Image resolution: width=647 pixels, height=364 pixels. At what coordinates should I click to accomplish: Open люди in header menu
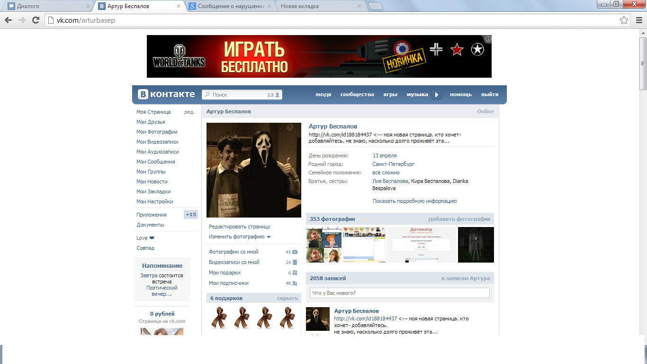tap(323, 95)
